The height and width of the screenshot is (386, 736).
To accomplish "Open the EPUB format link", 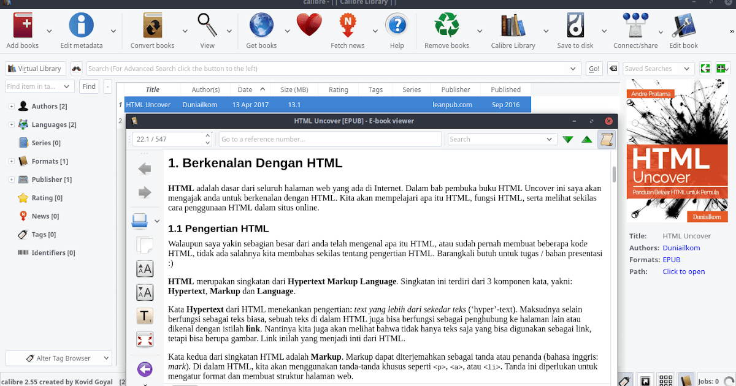I will click(671, 260).
